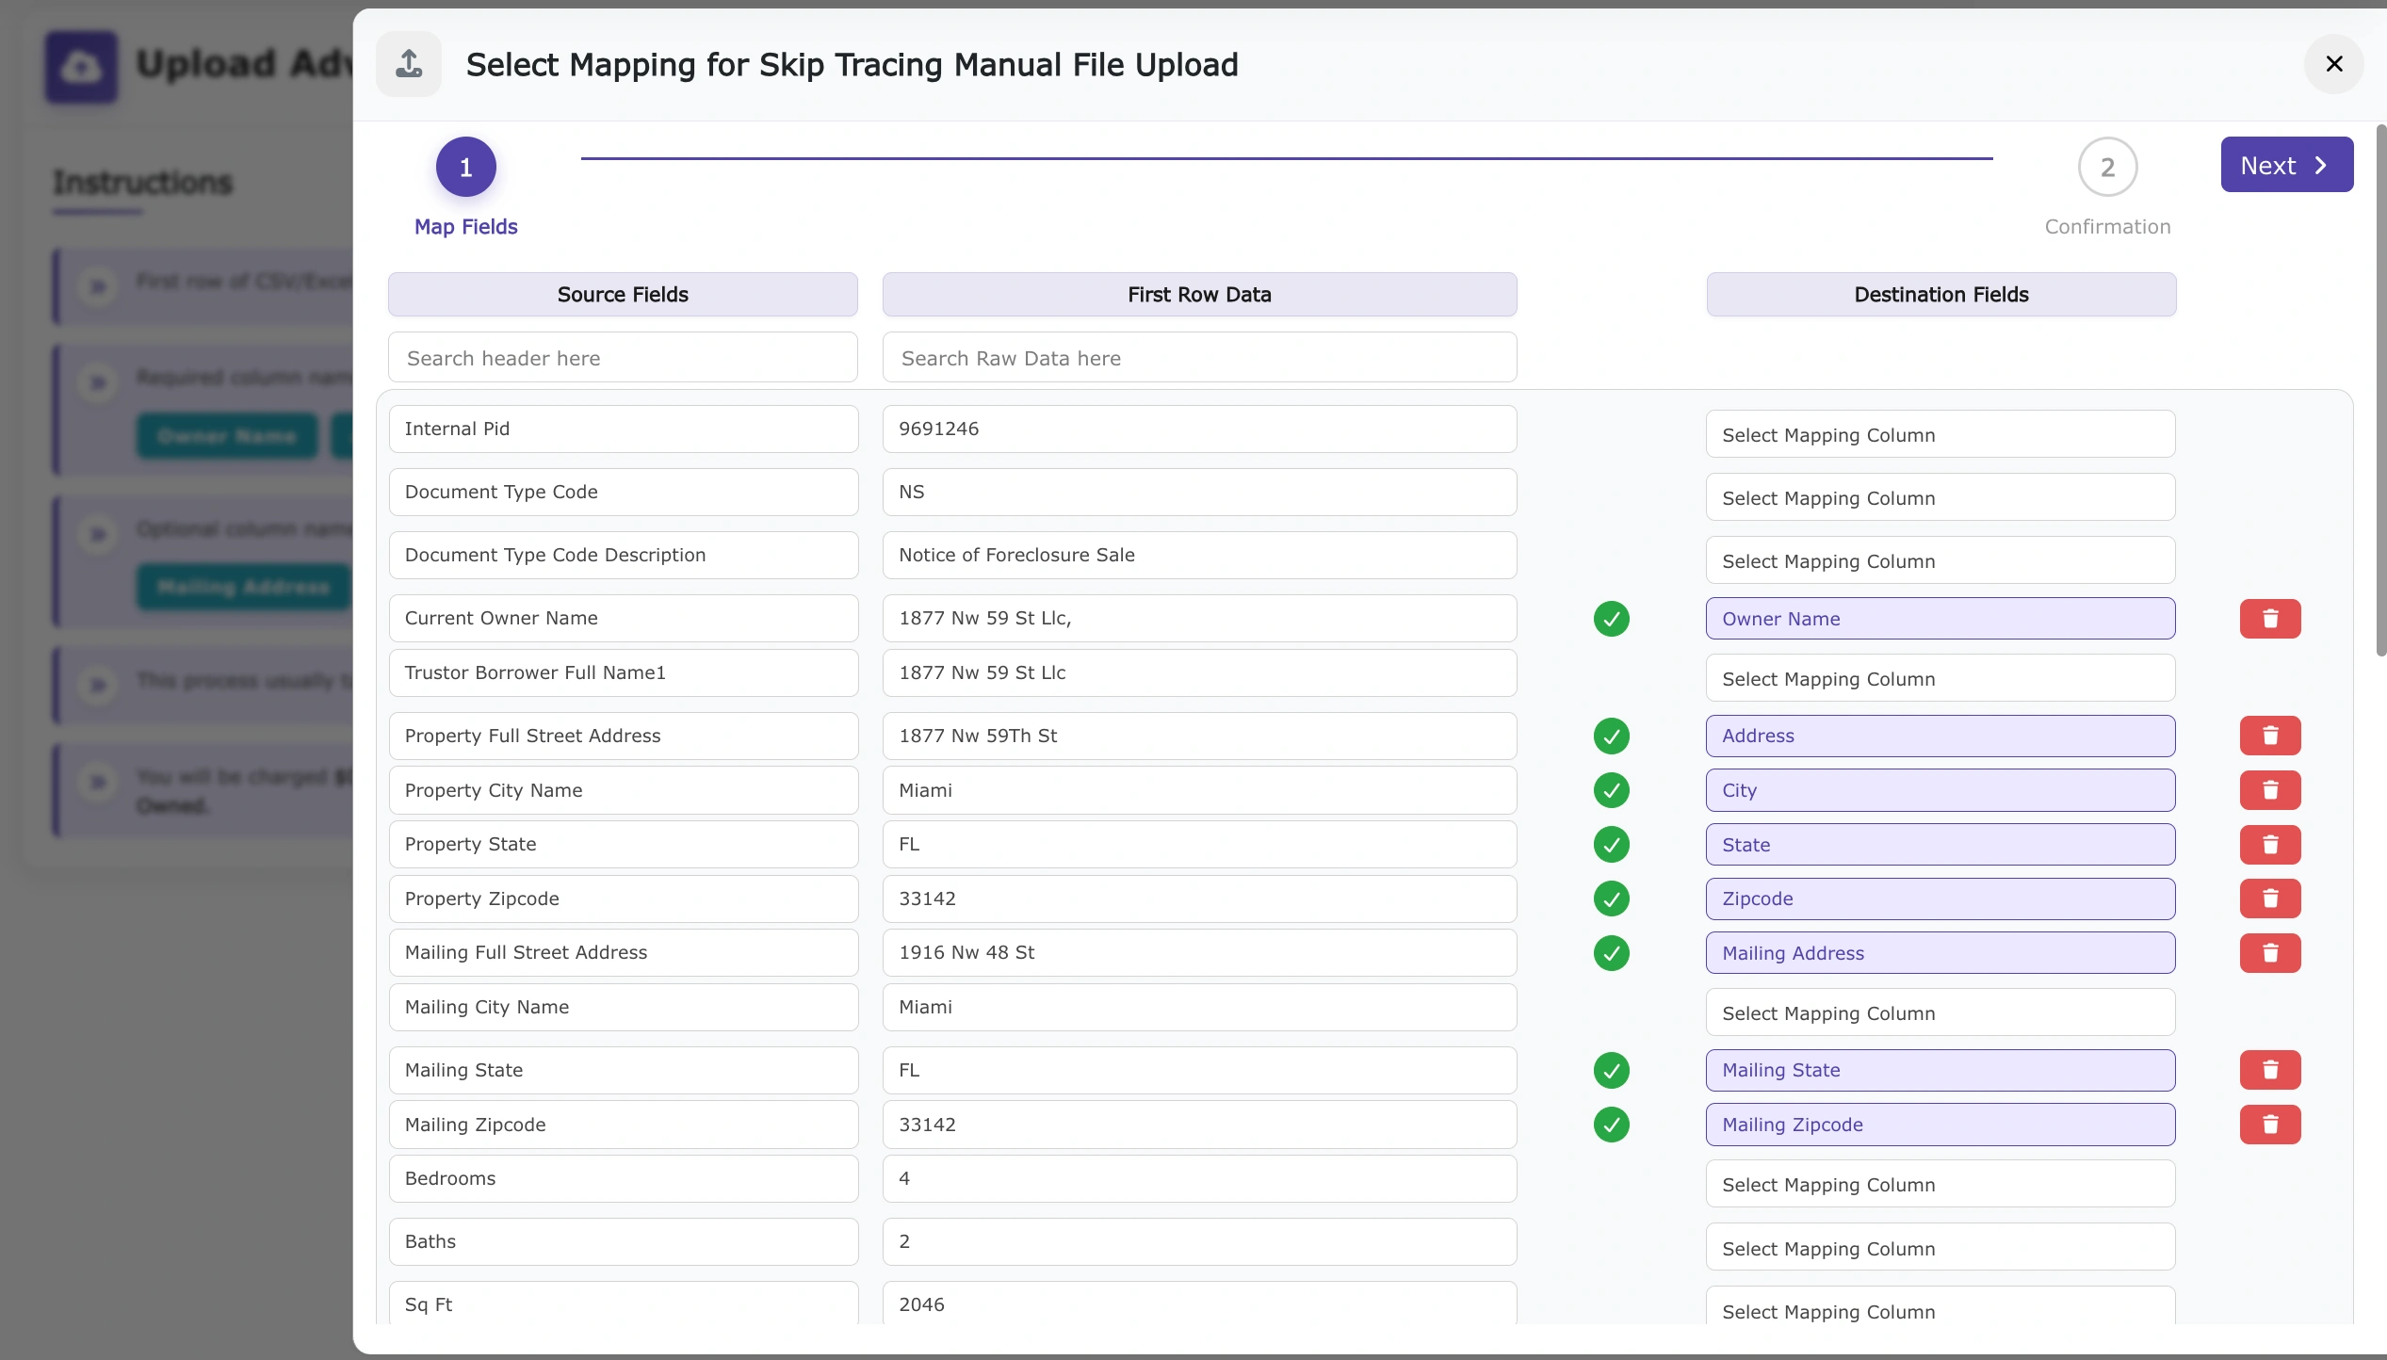Open mapping dropdown for Mailing City Name
Screen dimensions: 2387x1360
coord(1940,1012)
